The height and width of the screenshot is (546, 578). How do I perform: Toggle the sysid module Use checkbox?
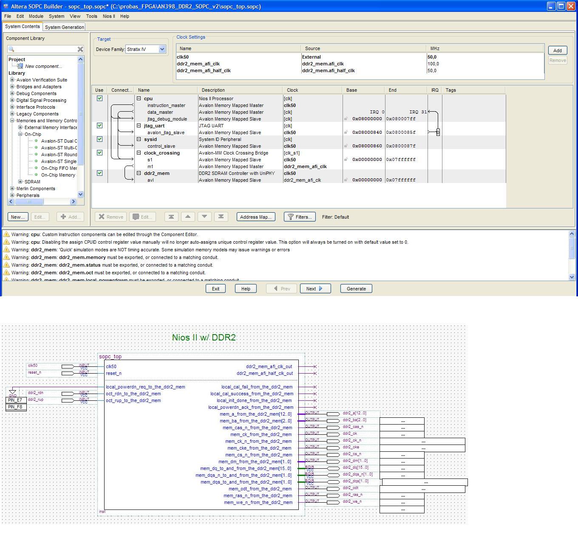point(99,139)
